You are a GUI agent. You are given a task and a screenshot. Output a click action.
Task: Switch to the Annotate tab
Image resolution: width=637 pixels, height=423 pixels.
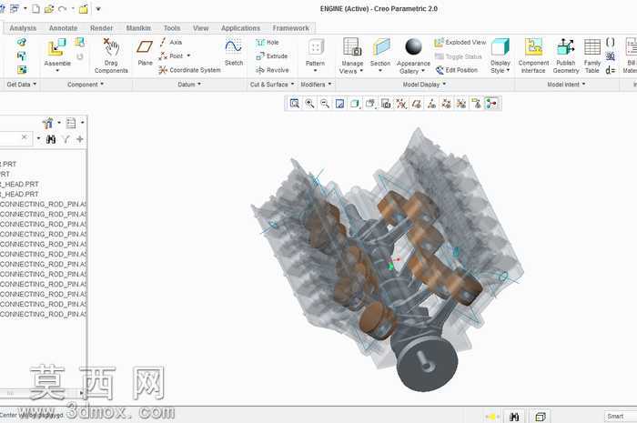63,28
